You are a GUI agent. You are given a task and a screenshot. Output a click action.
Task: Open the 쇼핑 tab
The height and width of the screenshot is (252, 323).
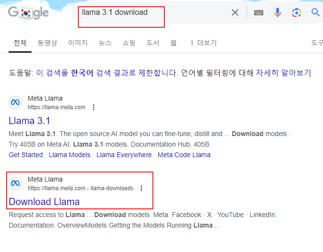coord(129,43)
